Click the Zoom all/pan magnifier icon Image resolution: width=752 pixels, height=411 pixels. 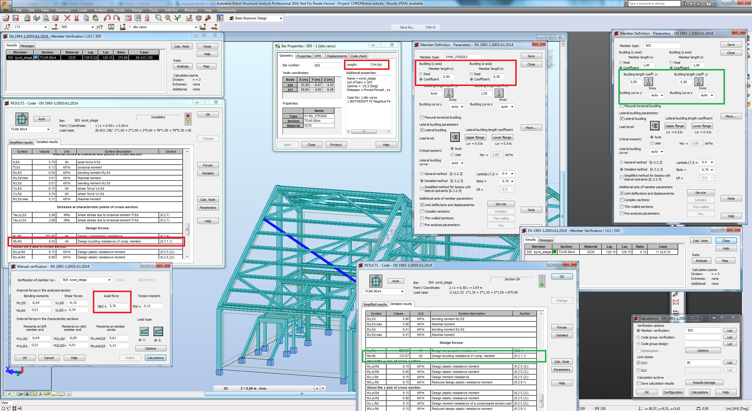[168, 18]
